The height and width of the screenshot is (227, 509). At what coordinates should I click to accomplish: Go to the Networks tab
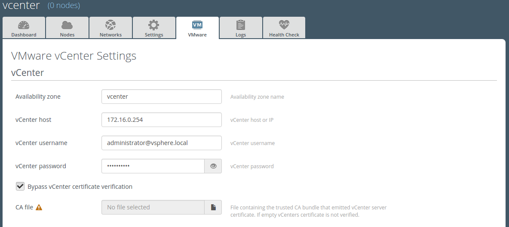[110, 28]
